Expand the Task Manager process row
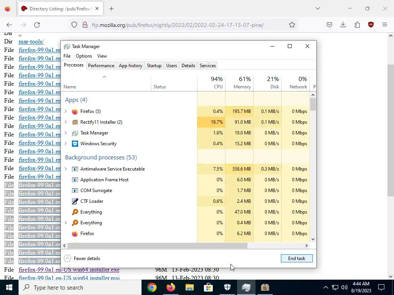The image size is (394, 295). pos(66,133)
